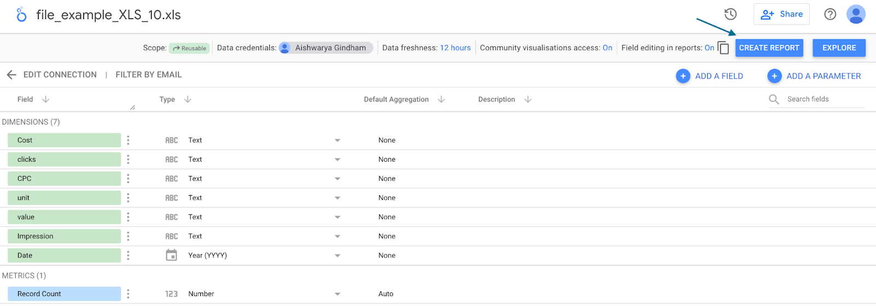The width and height of the screenshot is (876, 306).
Task: Click the copy data source icon
Action: click(x=723, y=48)
